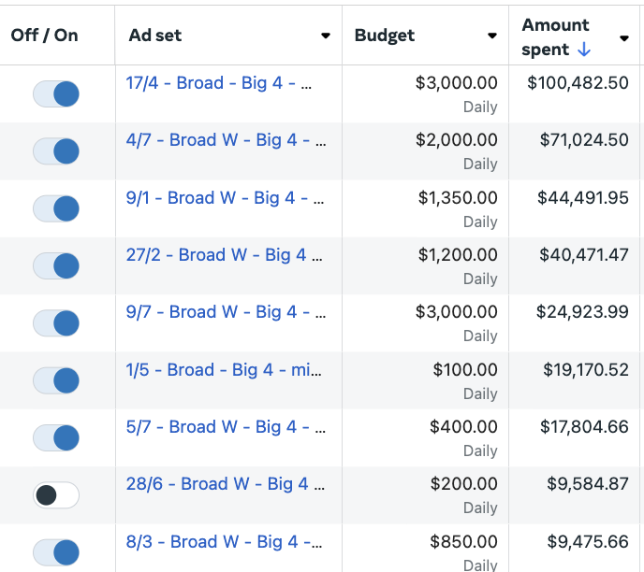Click the Off / On column header

(44, 36)
